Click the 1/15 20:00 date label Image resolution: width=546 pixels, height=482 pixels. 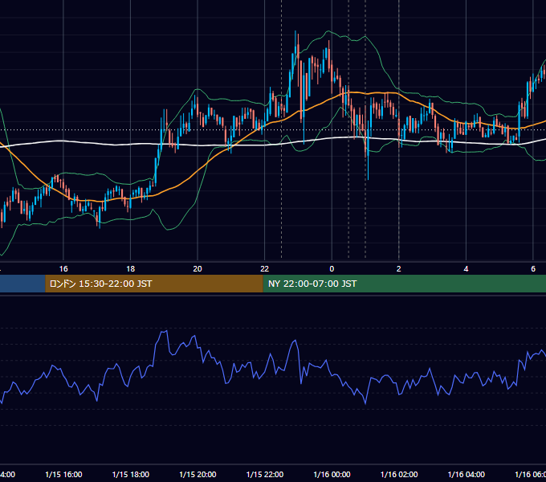[x=198, y=474]
